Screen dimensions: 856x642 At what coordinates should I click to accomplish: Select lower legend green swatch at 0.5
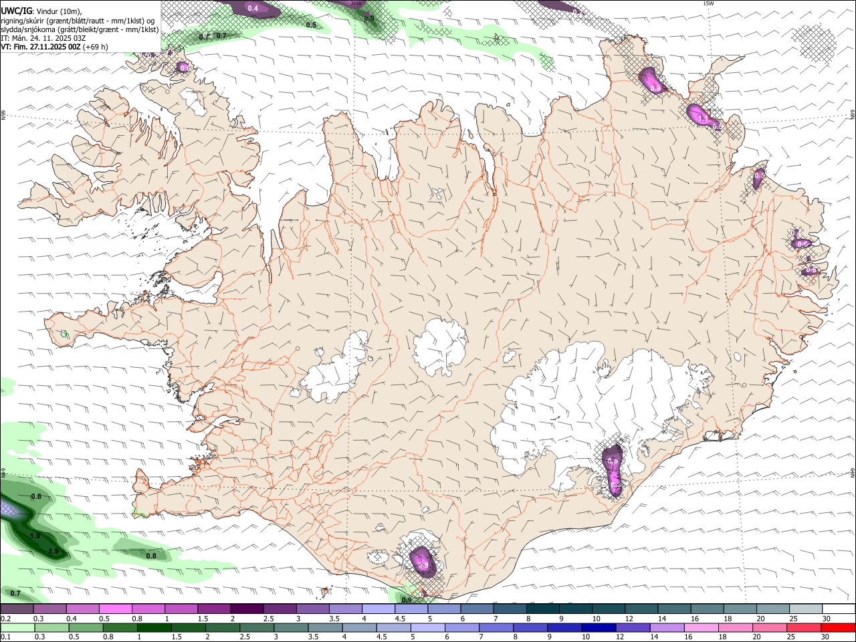[86, 627]
